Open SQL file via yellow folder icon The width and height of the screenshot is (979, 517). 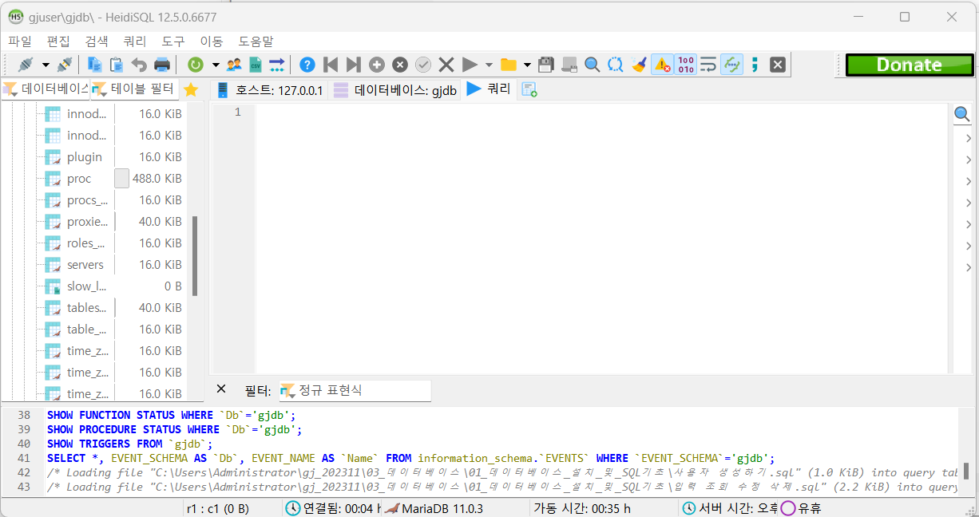(x=509, y=65)
